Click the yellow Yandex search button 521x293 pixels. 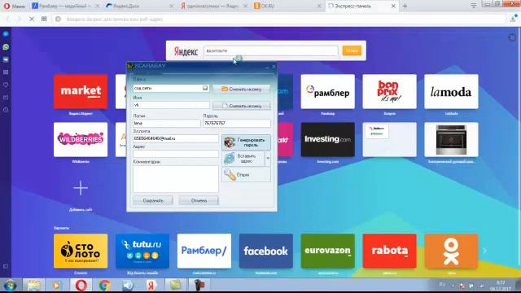pos(352,50)
